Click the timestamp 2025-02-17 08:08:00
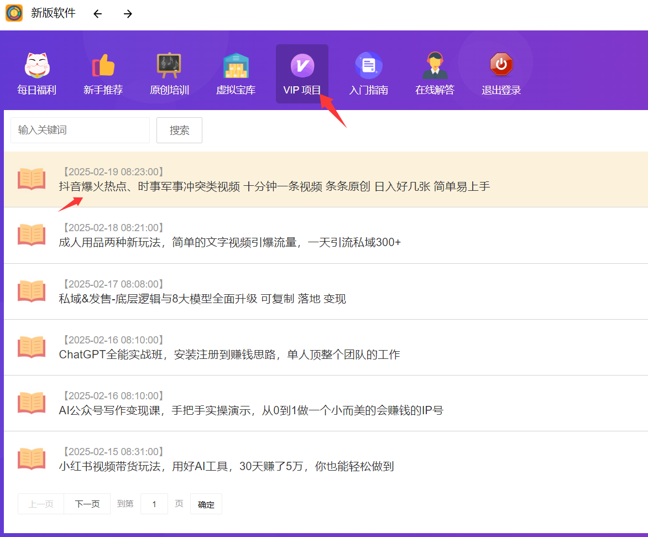Image resolution: width=648 pixels, height=537 pixels. 114,284
